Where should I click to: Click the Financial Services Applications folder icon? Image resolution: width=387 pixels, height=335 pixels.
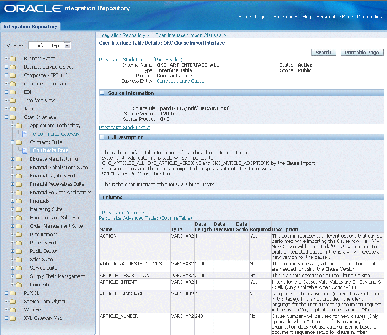click(19, 193)
